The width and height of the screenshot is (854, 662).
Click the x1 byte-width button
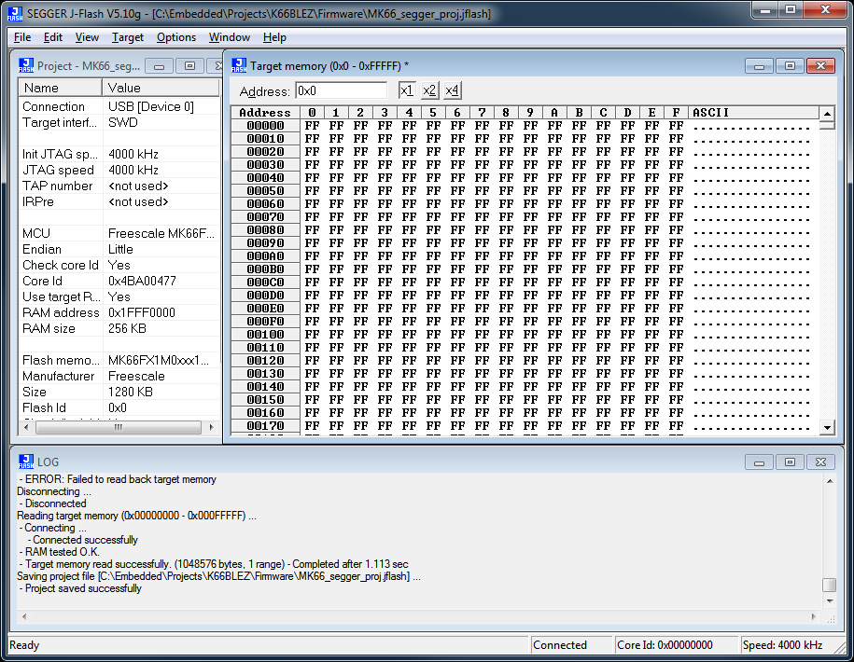click(407, 90)
